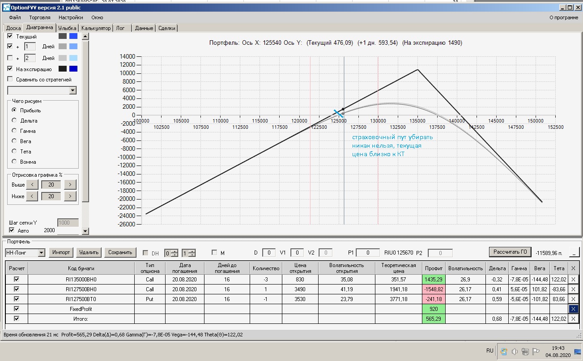Toggle the На экспирацию checkbox
This screenshot has height=361, width=583.
10,69
